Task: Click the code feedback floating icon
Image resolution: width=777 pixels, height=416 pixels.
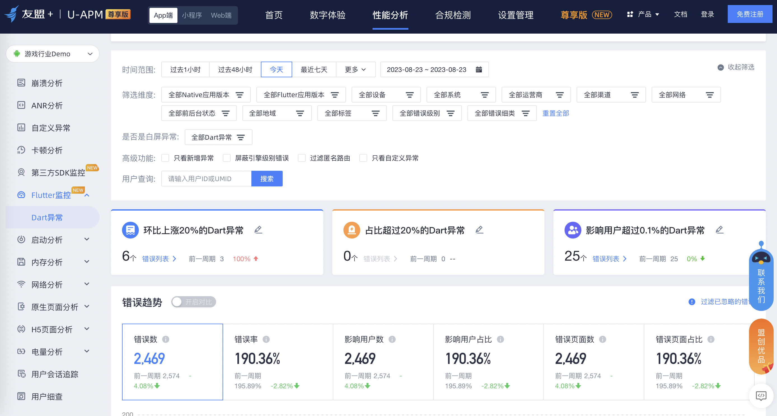Action: [x=761, y=396]
